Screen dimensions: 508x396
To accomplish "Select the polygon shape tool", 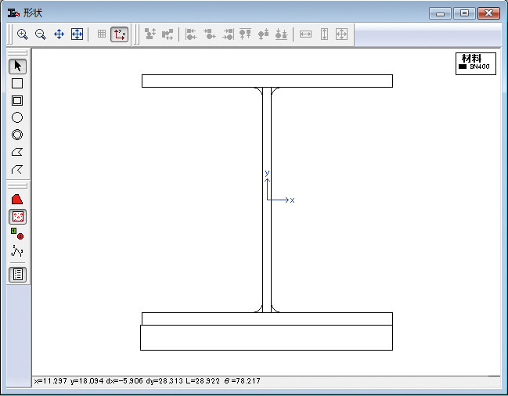I will (17, 152).
